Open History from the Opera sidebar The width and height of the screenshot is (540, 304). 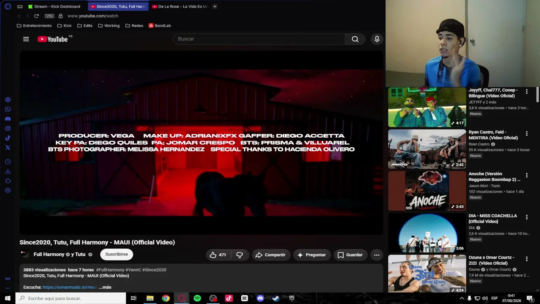(x=8, y=162)
